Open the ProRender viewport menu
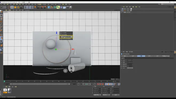Screen dimensions: 176x99 (x=27, y=10)
